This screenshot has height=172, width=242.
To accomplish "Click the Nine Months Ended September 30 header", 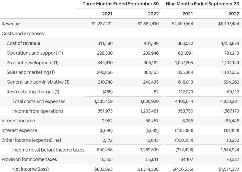I will (202, 4).
